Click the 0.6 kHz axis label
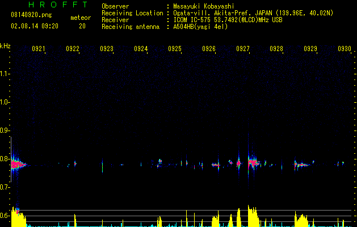Screen dimensions: 357x227 pos(5,216)
